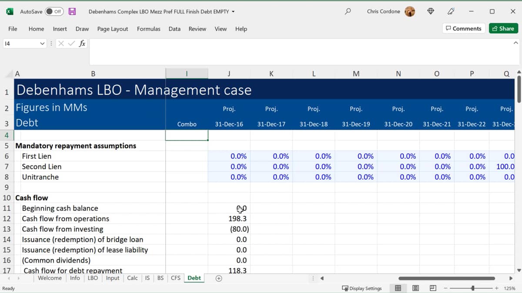Click the 198.3 value cell

click(x=229, y=219)
